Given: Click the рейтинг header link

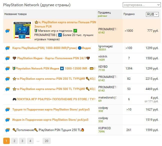Looking at the screenshot, I should pyautogui.click(x=102, y=16).
